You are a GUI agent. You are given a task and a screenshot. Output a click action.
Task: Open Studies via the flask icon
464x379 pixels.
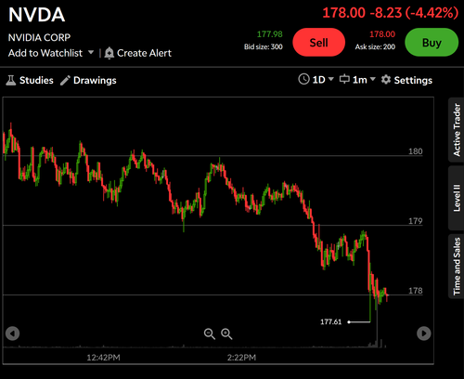tap(11, 80)
